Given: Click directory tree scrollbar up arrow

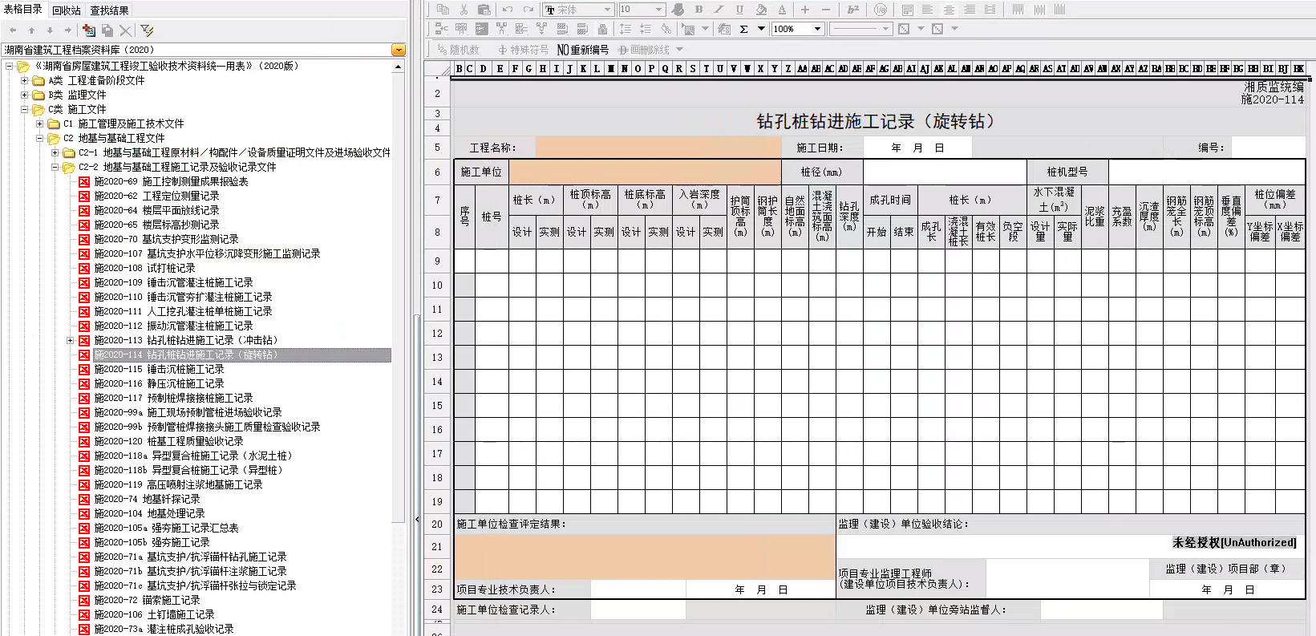Looking at the screenshot, I should tap(399, 67).
